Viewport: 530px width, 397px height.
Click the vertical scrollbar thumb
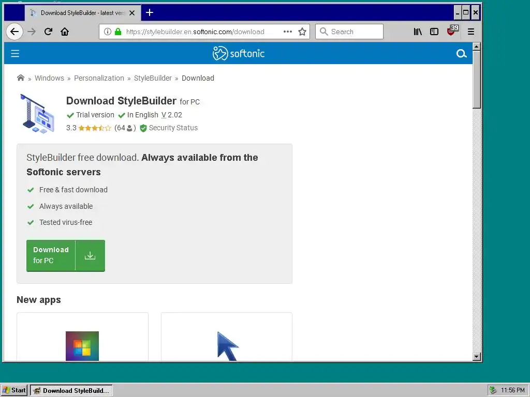477,79
